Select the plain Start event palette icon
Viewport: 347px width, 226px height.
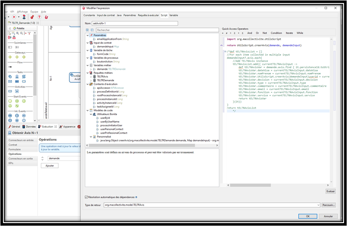coord(10,101)
